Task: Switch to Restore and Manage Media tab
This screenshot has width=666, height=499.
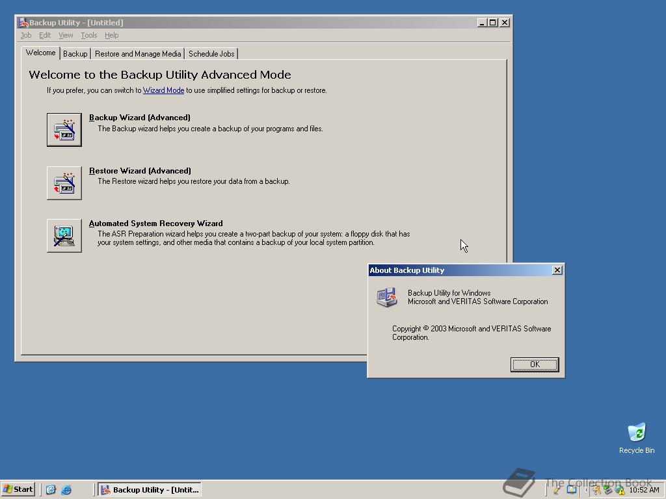Action: point(138,54)
